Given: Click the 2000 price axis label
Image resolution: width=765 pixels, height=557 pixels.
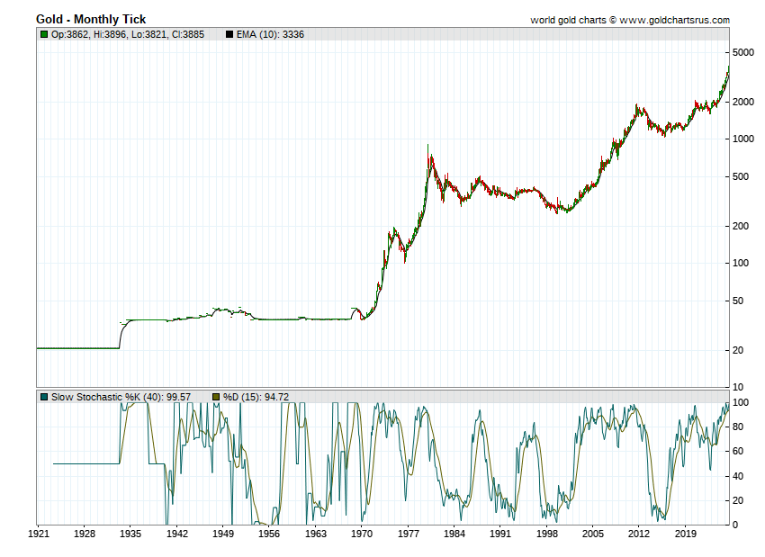Looking at the screenshot, I should coord(743,102).
